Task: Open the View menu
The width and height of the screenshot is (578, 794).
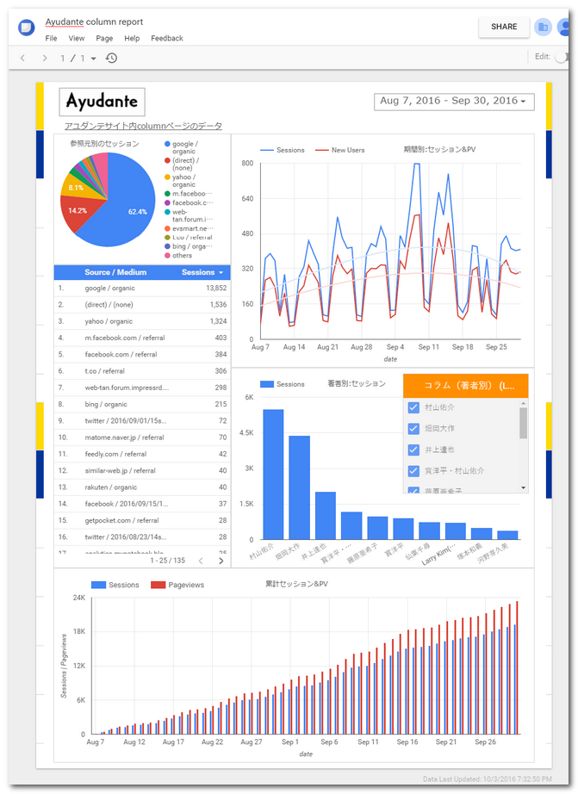Action: (x=77, y=38)
